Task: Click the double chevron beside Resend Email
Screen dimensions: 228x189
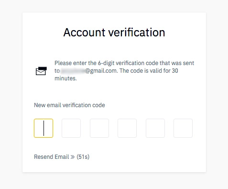Action: (73, 157)
